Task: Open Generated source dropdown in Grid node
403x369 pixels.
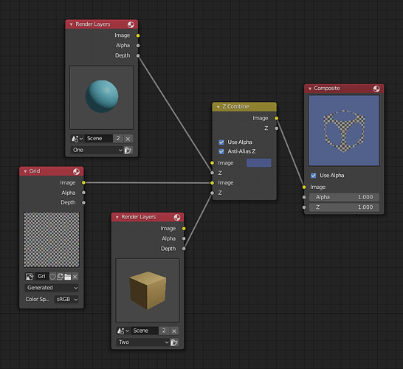Action: point(52,288)
